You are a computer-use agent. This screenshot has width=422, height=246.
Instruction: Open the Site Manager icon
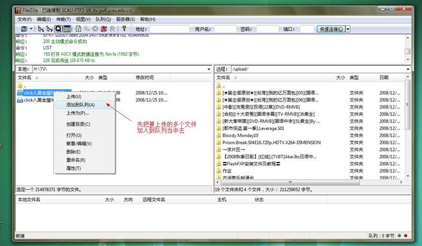pyautogui.click(x=24, y=29)
